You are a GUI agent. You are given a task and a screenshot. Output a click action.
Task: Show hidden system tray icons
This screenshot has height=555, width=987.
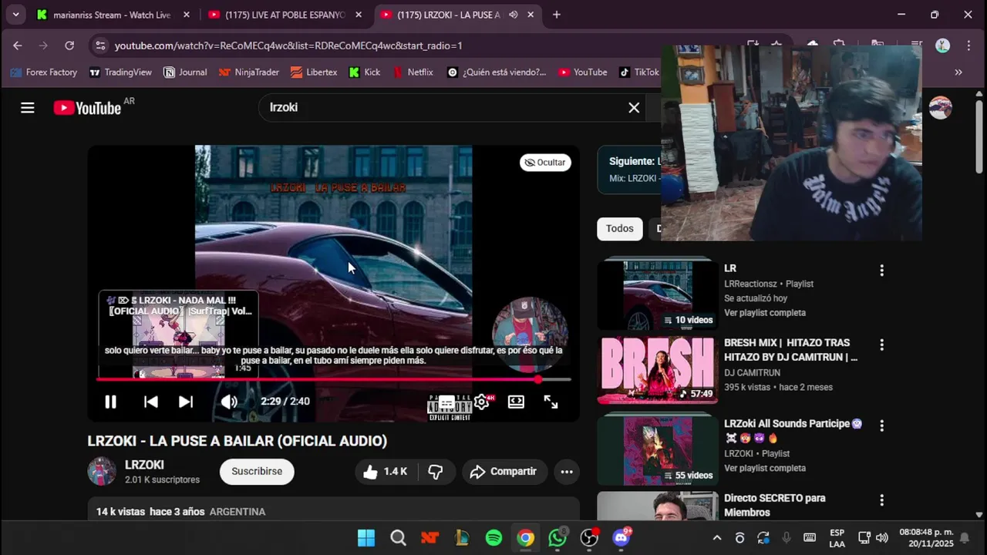717,538
